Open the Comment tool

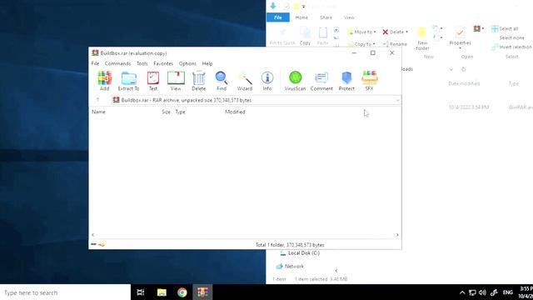[x=321, y=81]
